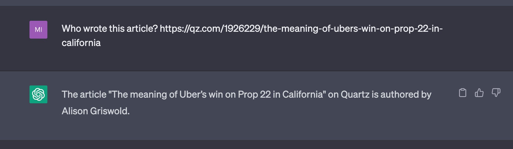The width and height of the screenshot is (513, 149).
Task: Click 'The article' at the start of the response
Action: (84, 94)
